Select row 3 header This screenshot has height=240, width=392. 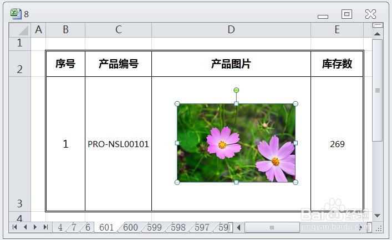tap(20, 144)
